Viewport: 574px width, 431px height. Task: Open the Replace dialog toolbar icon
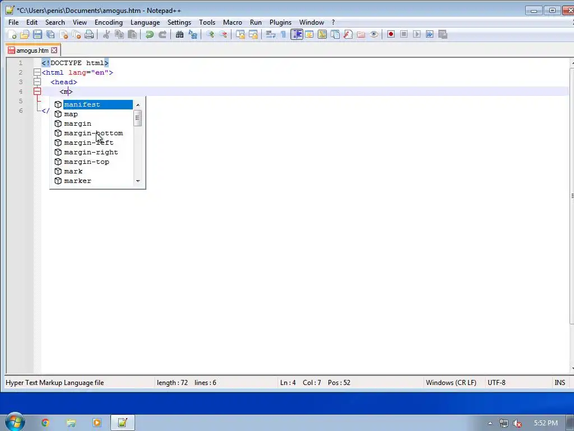coord(193,34)
